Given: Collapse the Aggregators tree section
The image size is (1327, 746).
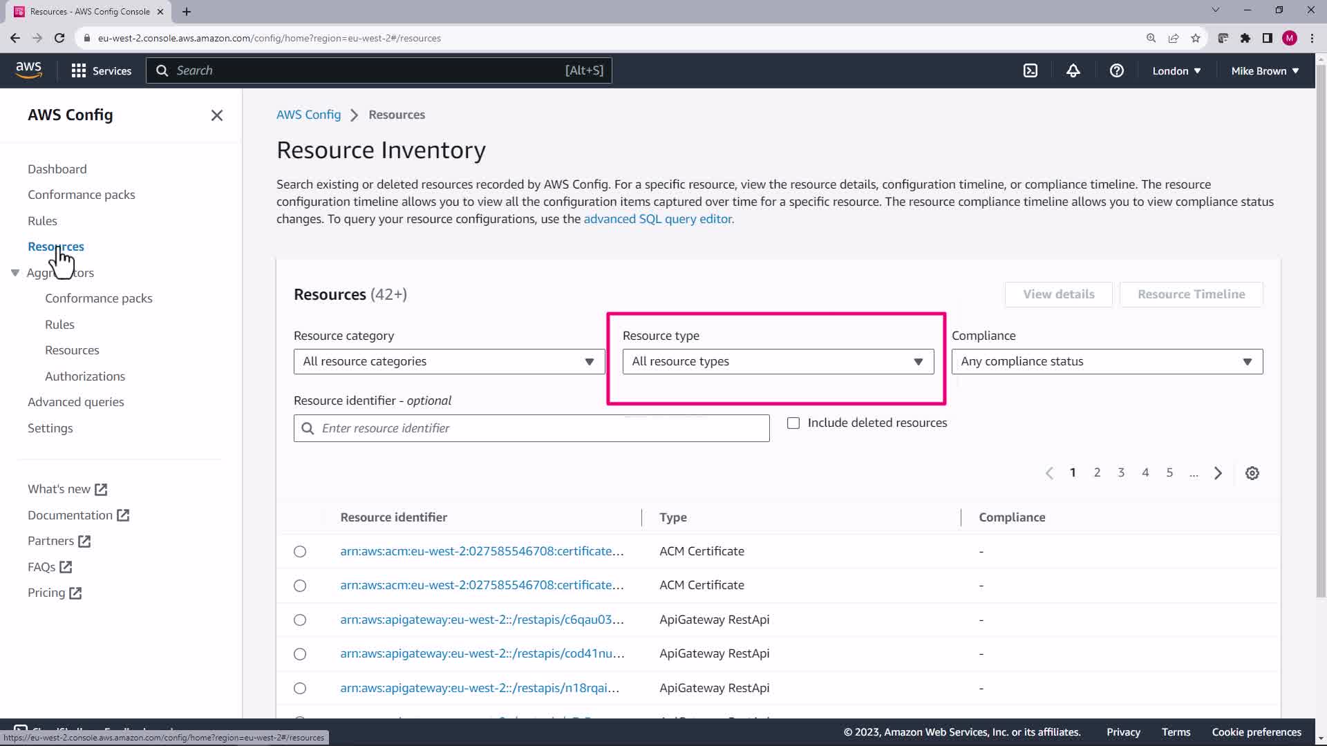Looking at the screenshot, I should 15,273.
